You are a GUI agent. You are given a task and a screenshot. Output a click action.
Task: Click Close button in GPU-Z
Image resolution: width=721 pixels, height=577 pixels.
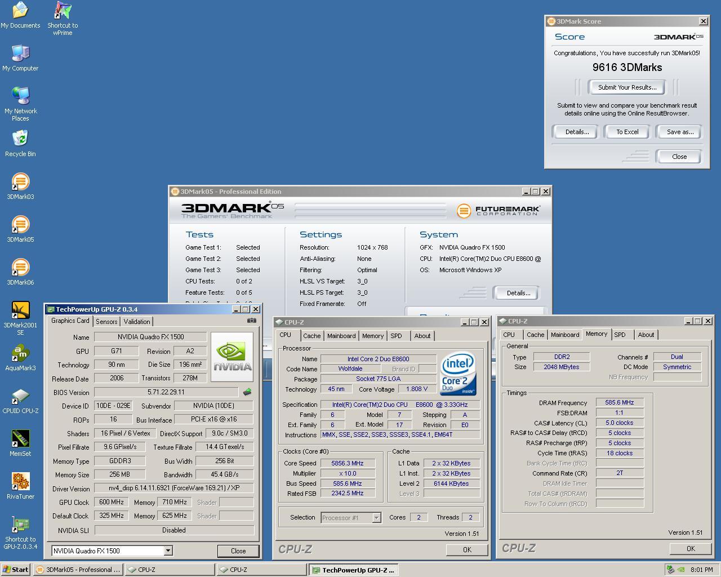[238, 551]
